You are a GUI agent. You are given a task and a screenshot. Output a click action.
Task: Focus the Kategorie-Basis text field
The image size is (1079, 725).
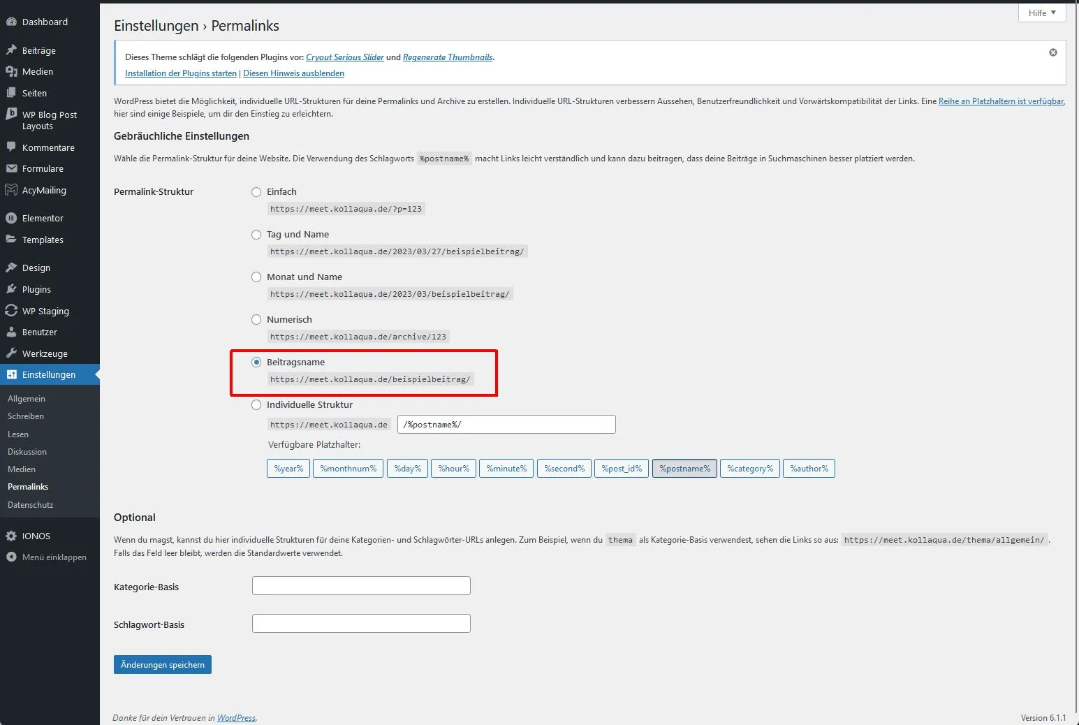361,585
